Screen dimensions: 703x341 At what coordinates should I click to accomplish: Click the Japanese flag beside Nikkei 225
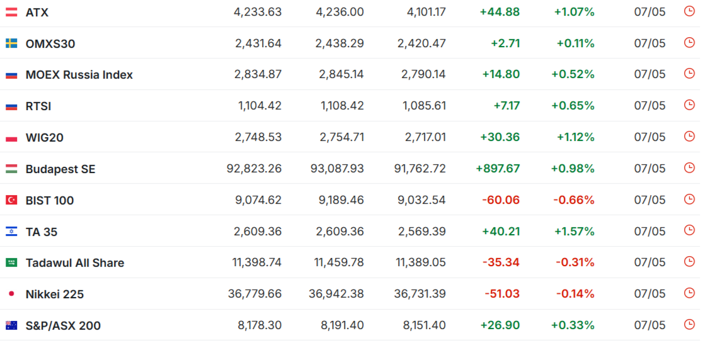point(11,294)
